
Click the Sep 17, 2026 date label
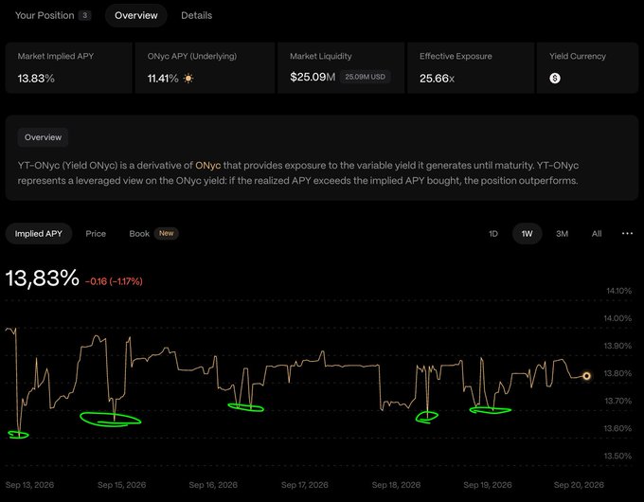[x=305, y=485]
